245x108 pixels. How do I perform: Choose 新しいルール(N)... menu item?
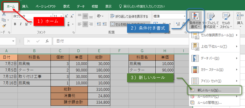pyautogui.click(x=214, y=90)
